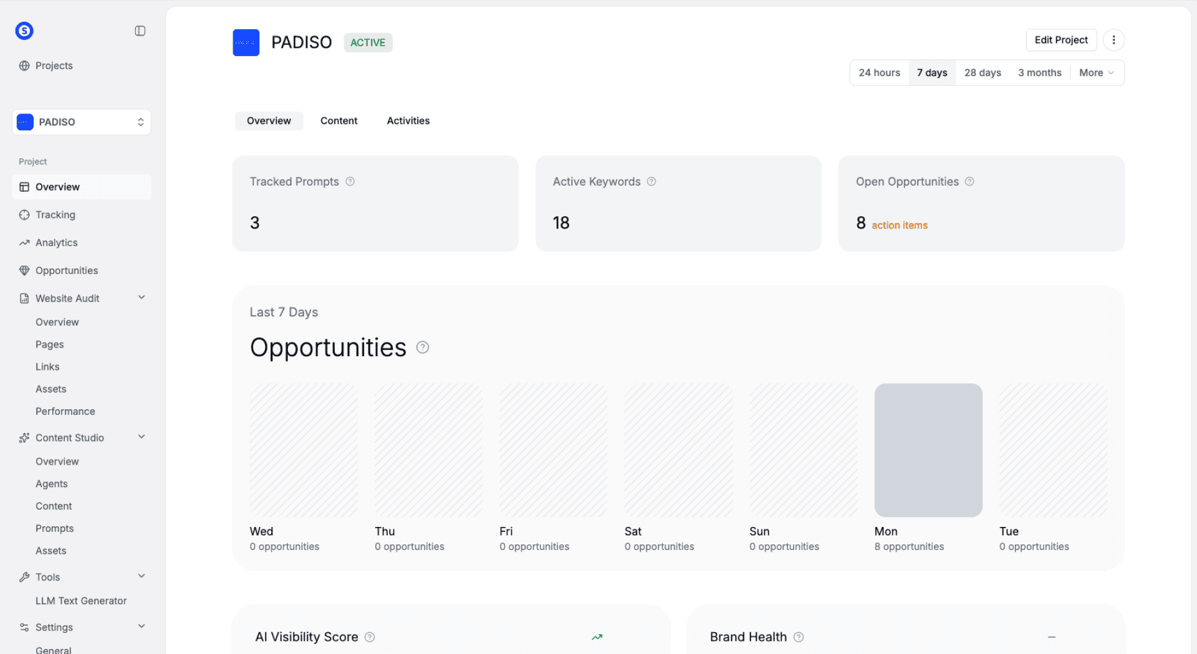Select the 24 hours time range
Viewport: 1197px width, 654px height.
pos(879,72)
